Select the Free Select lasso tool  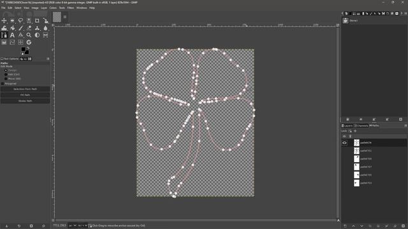[20, 20]
